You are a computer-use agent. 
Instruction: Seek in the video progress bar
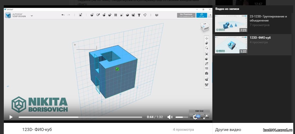(x=80, y=117)
